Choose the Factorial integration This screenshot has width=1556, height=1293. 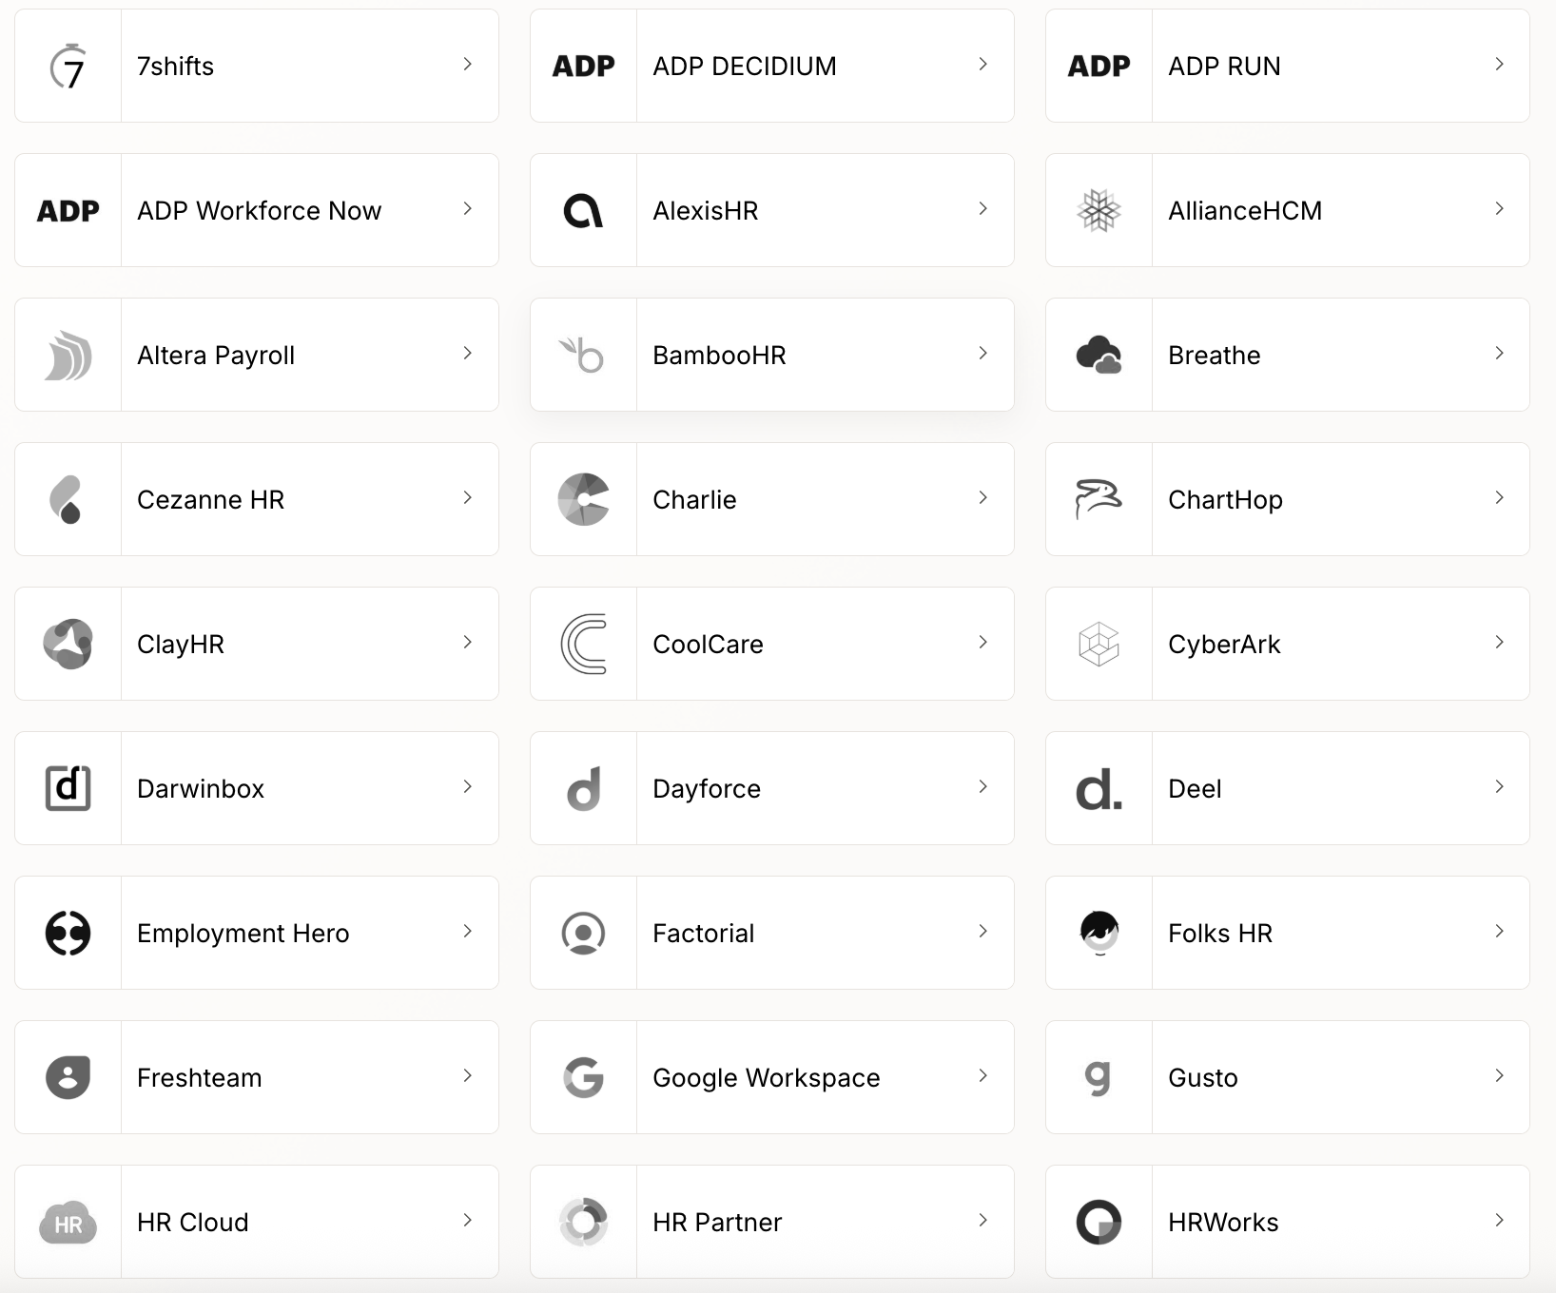tap(772, 933)
